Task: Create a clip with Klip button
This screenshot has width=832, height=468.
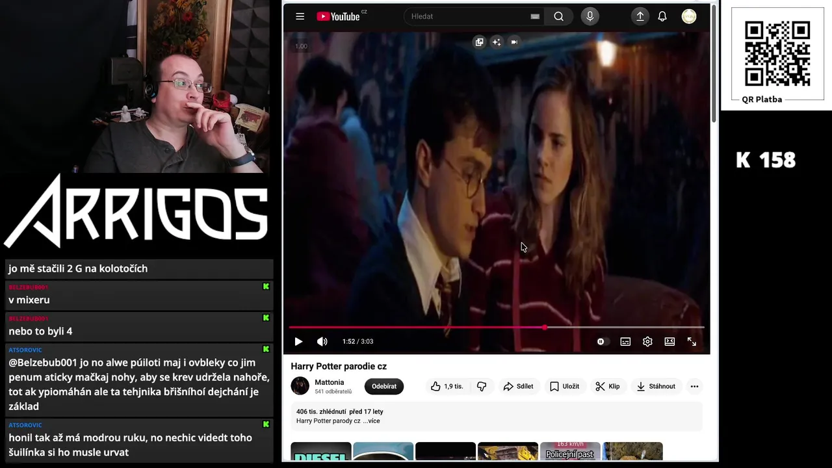Action: (x=608, y=386)
